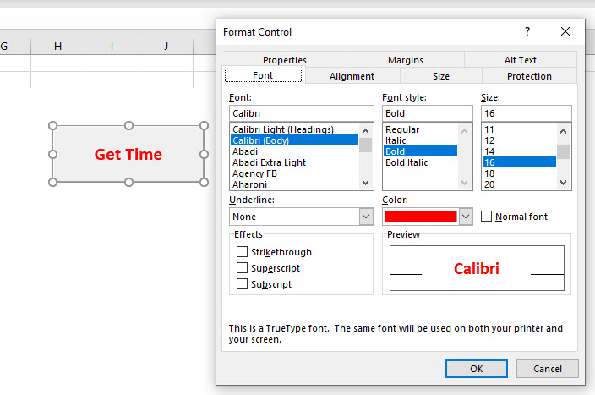Check the Subscript option
The image size is (595, 395).
tap(243, 284)
